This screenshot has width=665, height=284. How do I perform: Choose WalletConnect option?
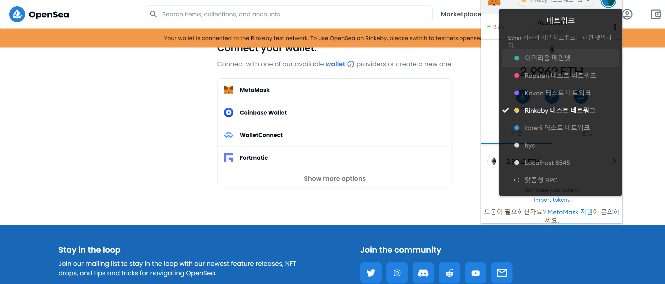pos(335,135)
